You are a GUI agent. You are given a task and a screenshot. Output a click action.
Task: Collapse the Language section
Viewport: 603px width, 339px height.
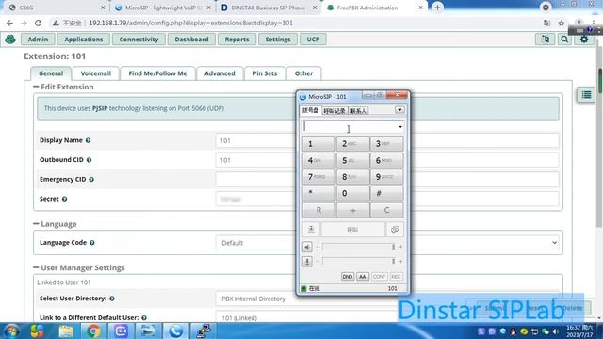[x=36, y=224]
